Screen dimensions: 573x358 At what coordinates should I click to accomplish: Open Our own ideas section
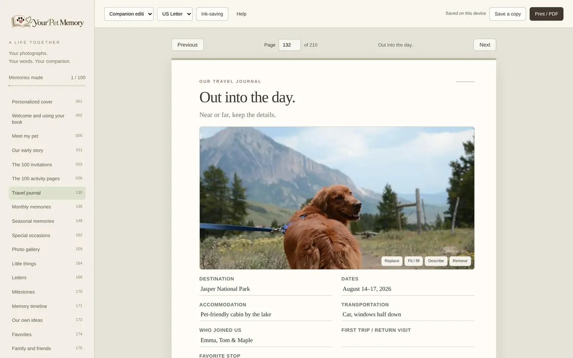(x=47, y=320)
